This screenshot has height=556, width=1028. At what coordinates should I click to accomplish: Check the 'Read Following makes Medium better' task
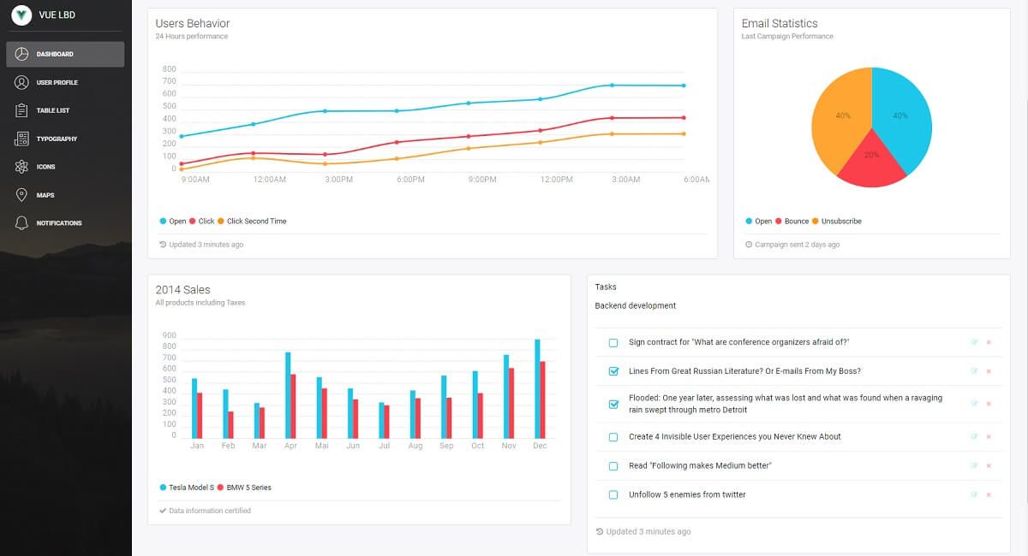click(x=613, y=465)
